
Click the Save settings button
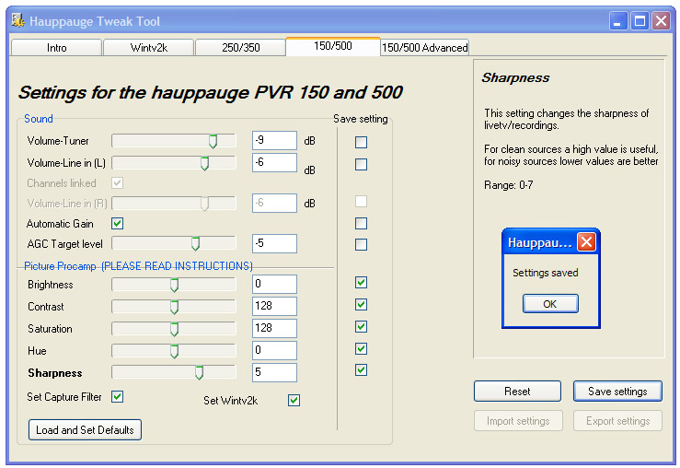pos(617,392)
